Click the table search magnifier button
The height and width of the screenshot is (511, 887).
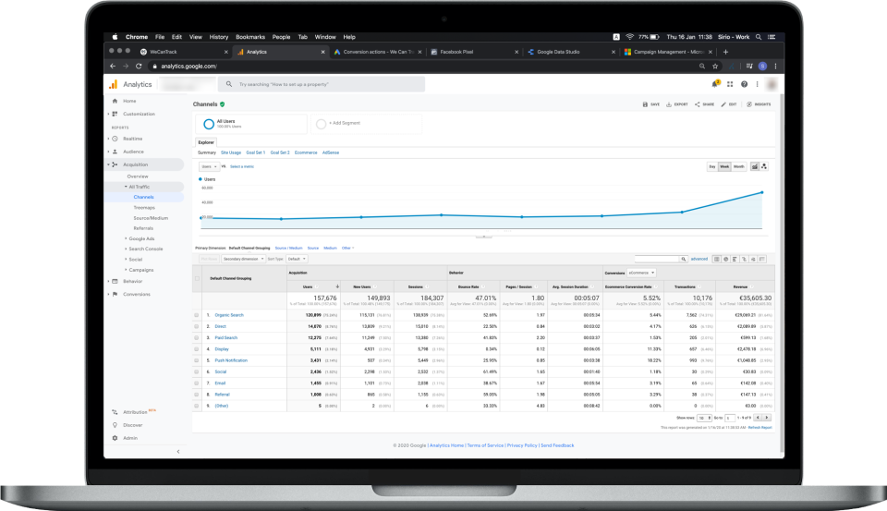coord(684,259)
